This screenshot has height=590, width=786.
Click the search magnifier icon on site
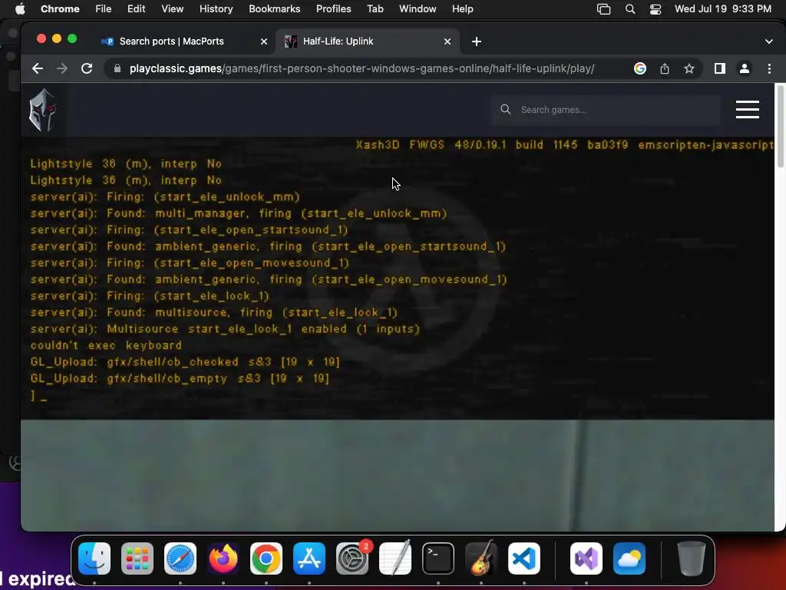coord(505,109)
